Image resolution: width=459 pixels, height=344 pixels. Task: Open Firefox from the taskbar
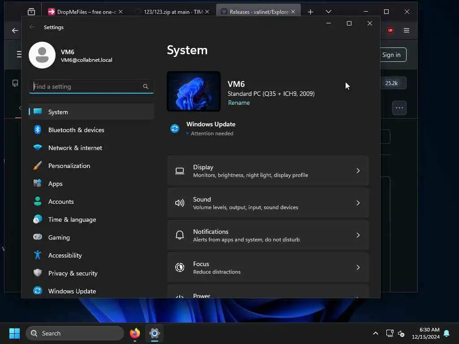tap(135, 333)
